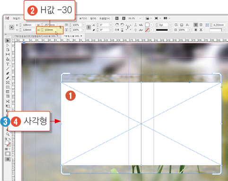Open the zoom level 66.2% dropdown
Screen dimensions: 228x181
140,18
